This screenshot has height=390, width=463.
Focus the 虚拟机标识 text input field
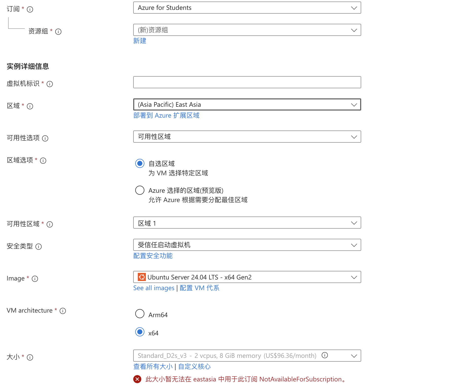(247, 82)
